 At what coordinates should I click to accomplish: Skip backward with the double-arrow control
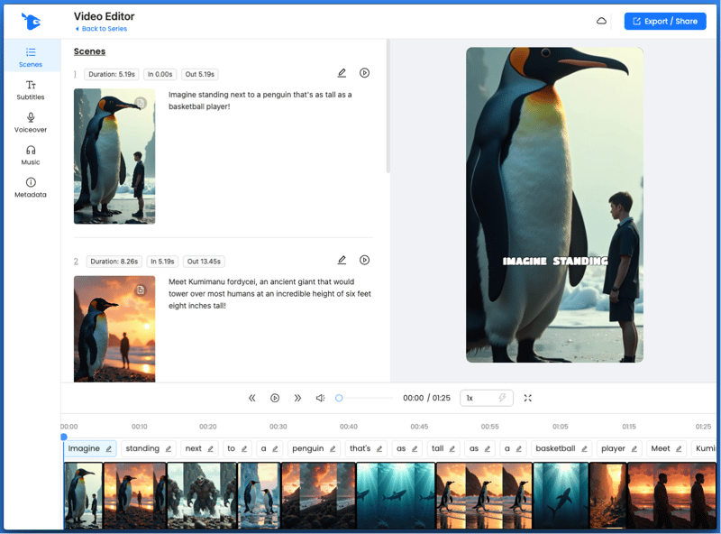(x=252, y=397)
